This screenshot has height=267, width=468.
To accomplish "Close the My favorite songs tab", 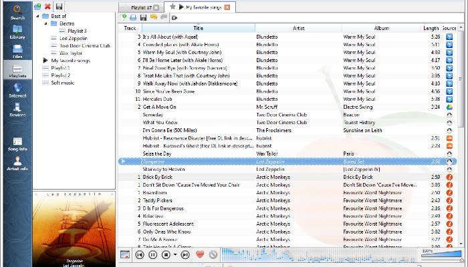I will point(227,7).
